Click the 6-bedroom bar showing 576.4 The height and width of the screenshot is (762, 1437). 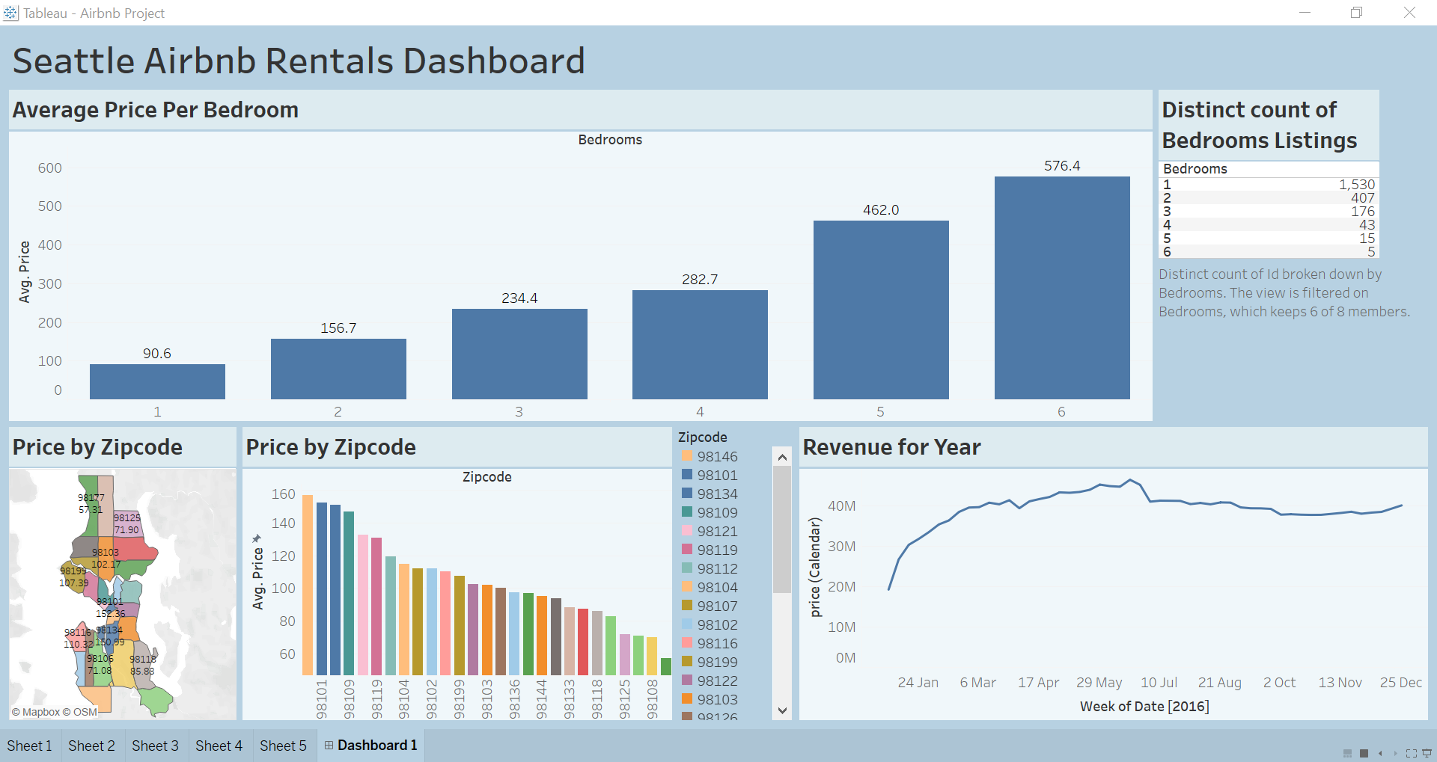coord(1061,286)
